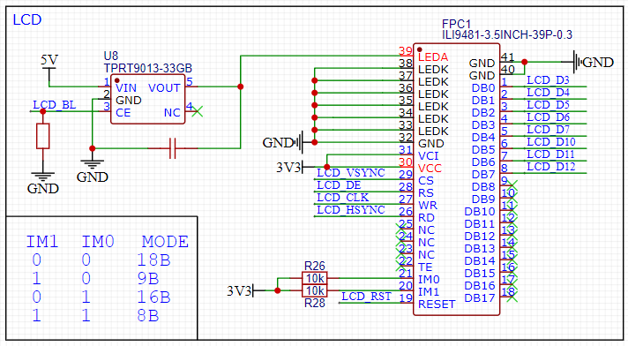Select the ILI9481-3.5INCH-39P-0.3 part name
The width and height of the screenshot is (628, 346).
point(507,35)
